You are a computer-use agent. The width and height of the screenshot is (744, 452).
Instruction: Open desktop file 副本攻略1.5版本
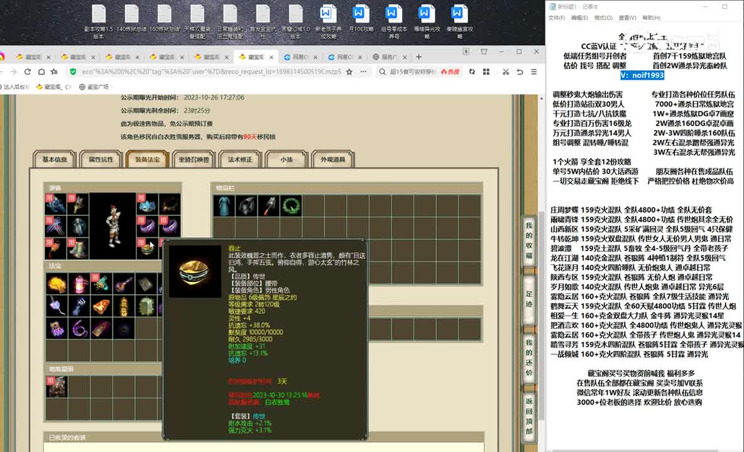(99, 22)
